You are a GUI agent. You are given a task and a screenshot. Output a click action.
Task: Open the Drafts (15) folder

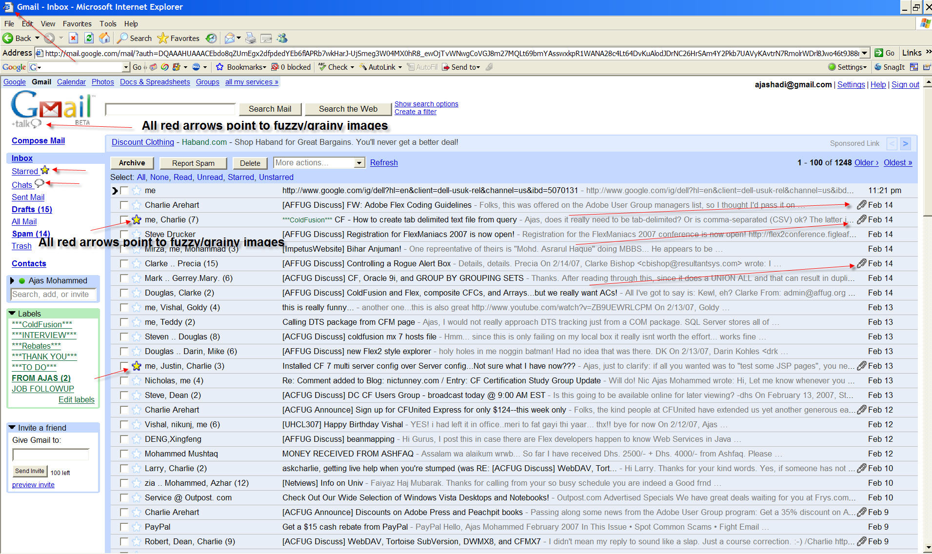(32, 209)
